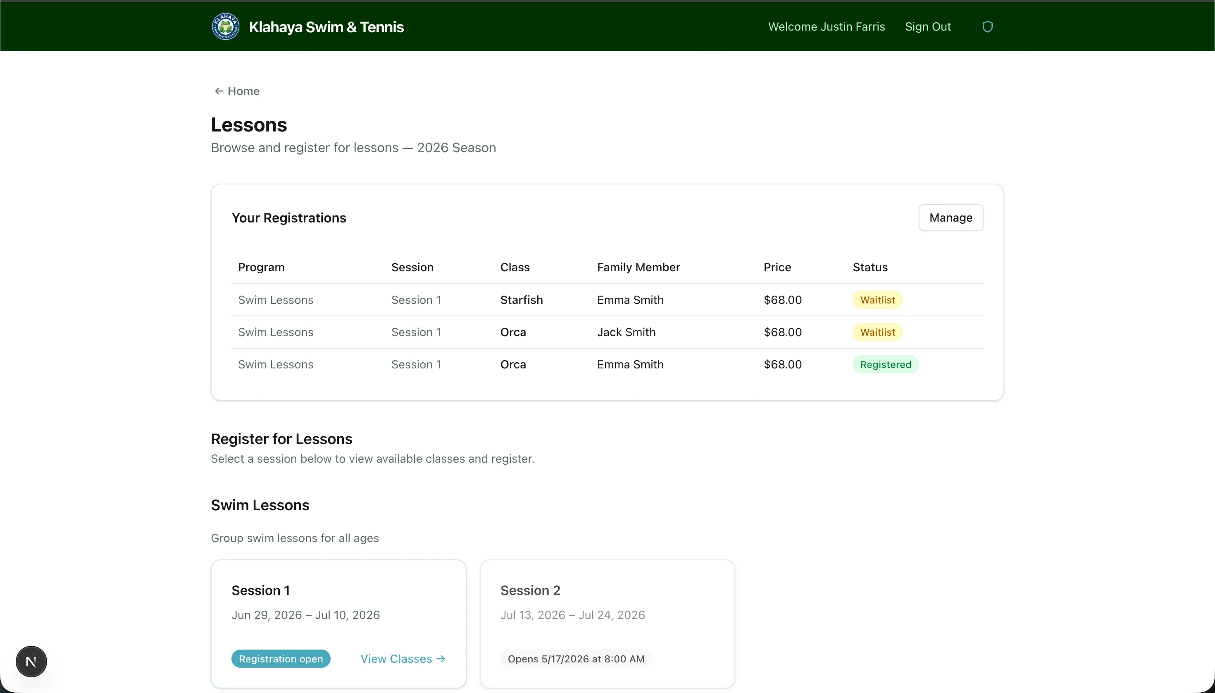Image resolution: width=1215 pixels, height=693 pixels.
Task: Click the Opens 5/17/2026 badge
Action: [576, 659]
